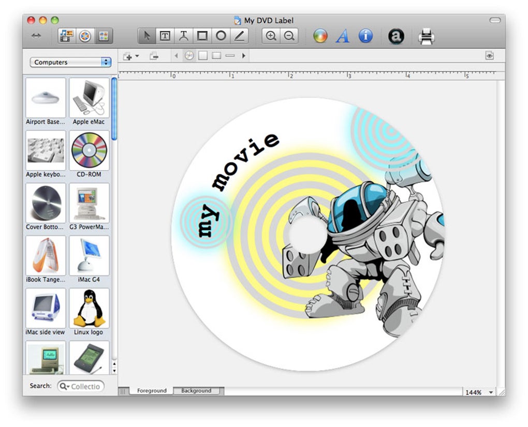Select the disc label layout element
Viewport: 528px width, 427px height.
coord(189,55)
